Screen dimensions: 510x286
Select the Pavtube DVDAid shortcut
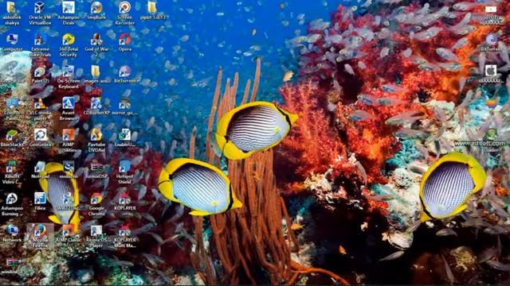(96, 135)
